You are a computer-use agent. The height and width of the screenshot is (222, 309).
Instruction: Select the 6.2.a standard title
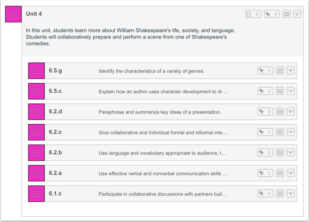coord(55,173)
